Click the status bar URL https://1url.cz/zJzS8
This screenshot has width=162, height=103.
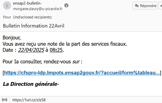(x=29, y=100)
